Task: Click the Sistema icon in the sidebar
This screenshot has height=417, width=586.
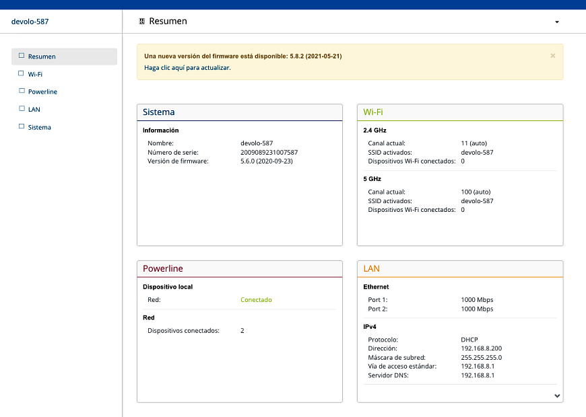Action: [x=22, y=126]
